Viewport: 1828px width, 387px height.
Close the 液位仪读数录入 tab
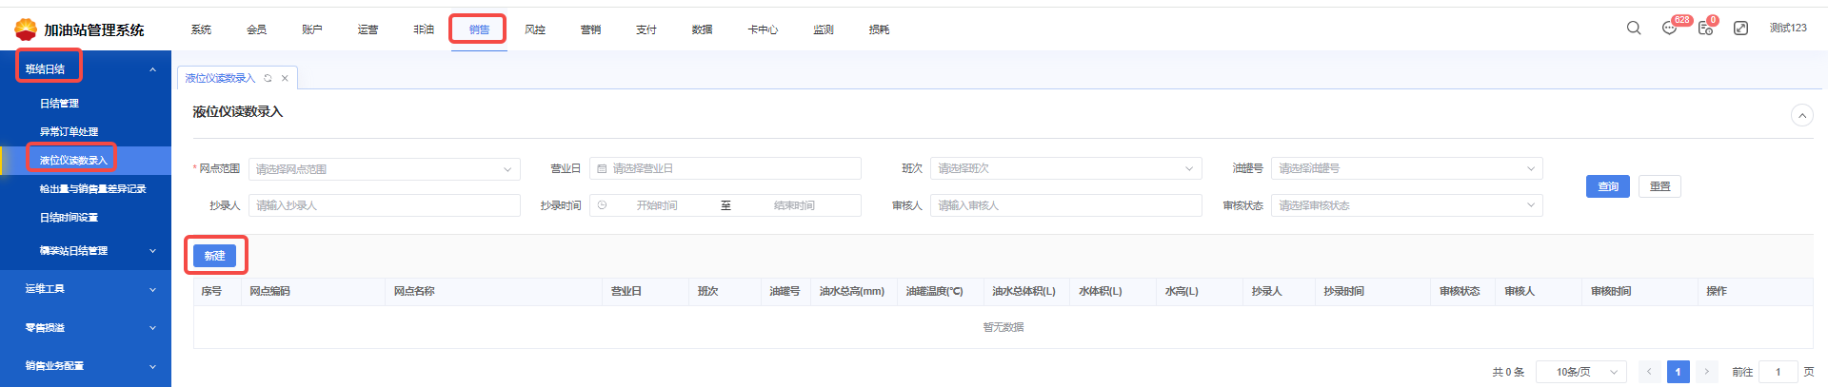tap(285, 78)
